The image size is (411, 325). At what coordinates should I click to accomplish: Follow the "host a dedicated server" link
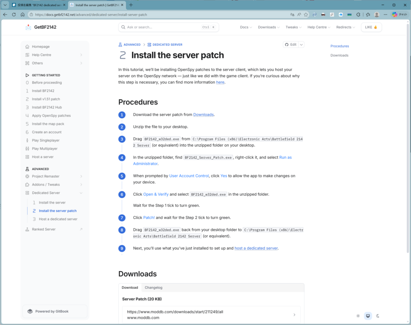pyautogui.click(x=256, y=248)
